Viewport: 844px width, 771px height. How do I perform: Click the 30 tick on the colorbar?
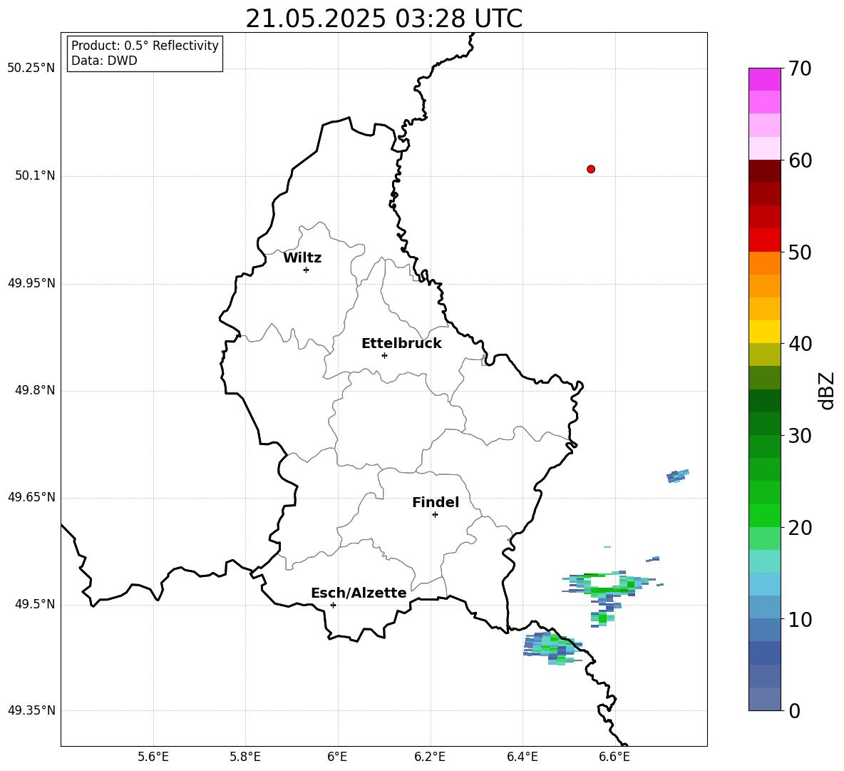[800, 436]
